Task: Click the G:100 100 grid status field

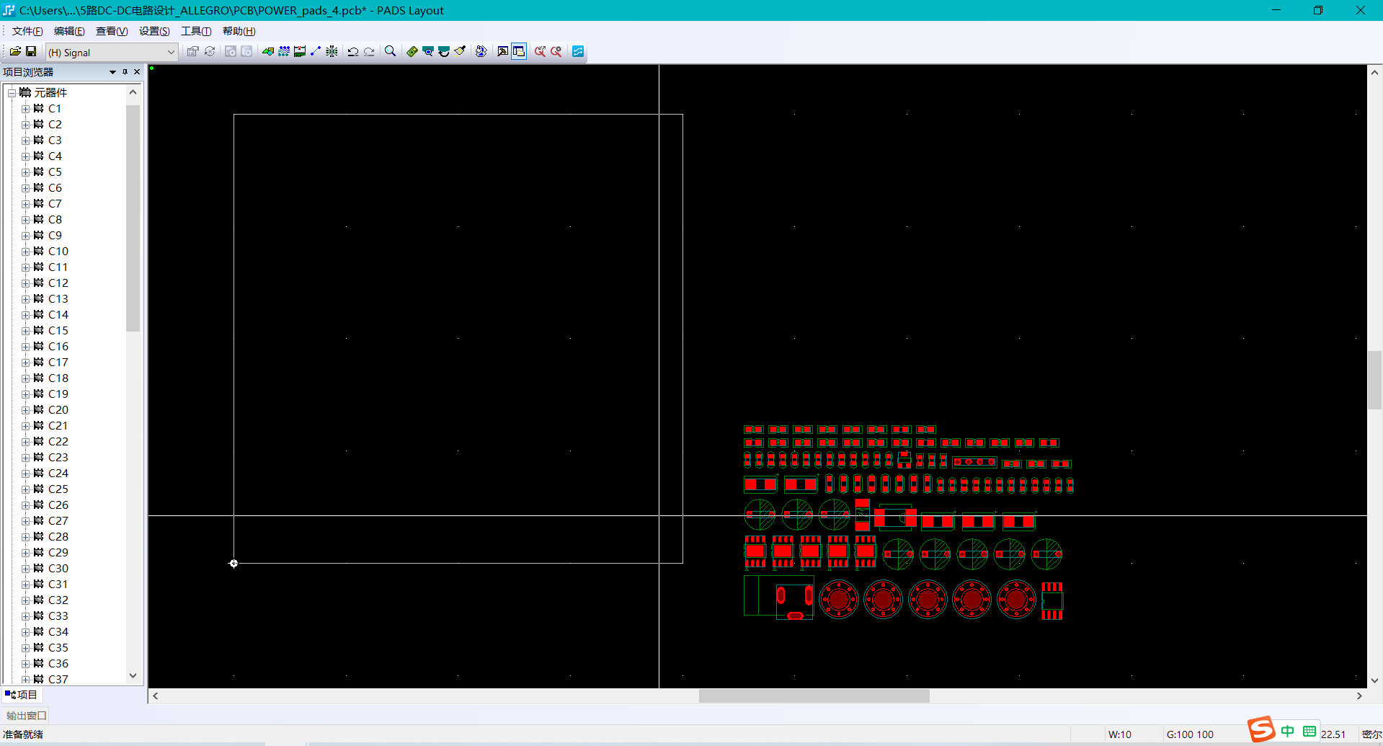Action: (1190, 734)
